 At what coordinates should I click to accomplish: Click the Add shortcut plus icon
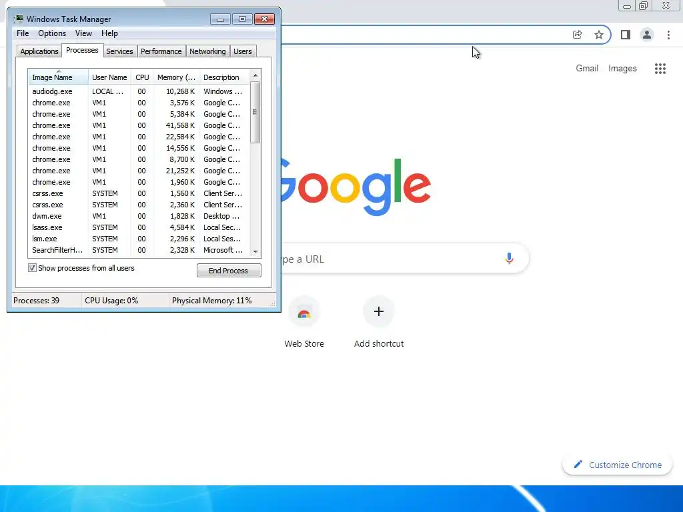tap(379, 312)
